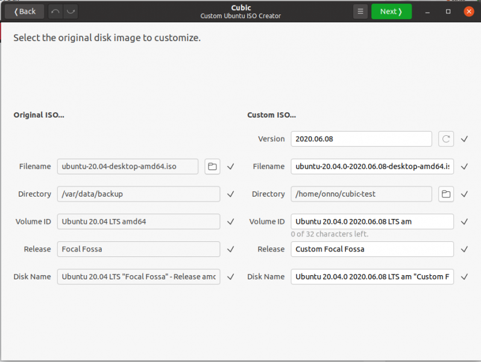
Task: Click the green Next button
Action: [x=391, y=11]
